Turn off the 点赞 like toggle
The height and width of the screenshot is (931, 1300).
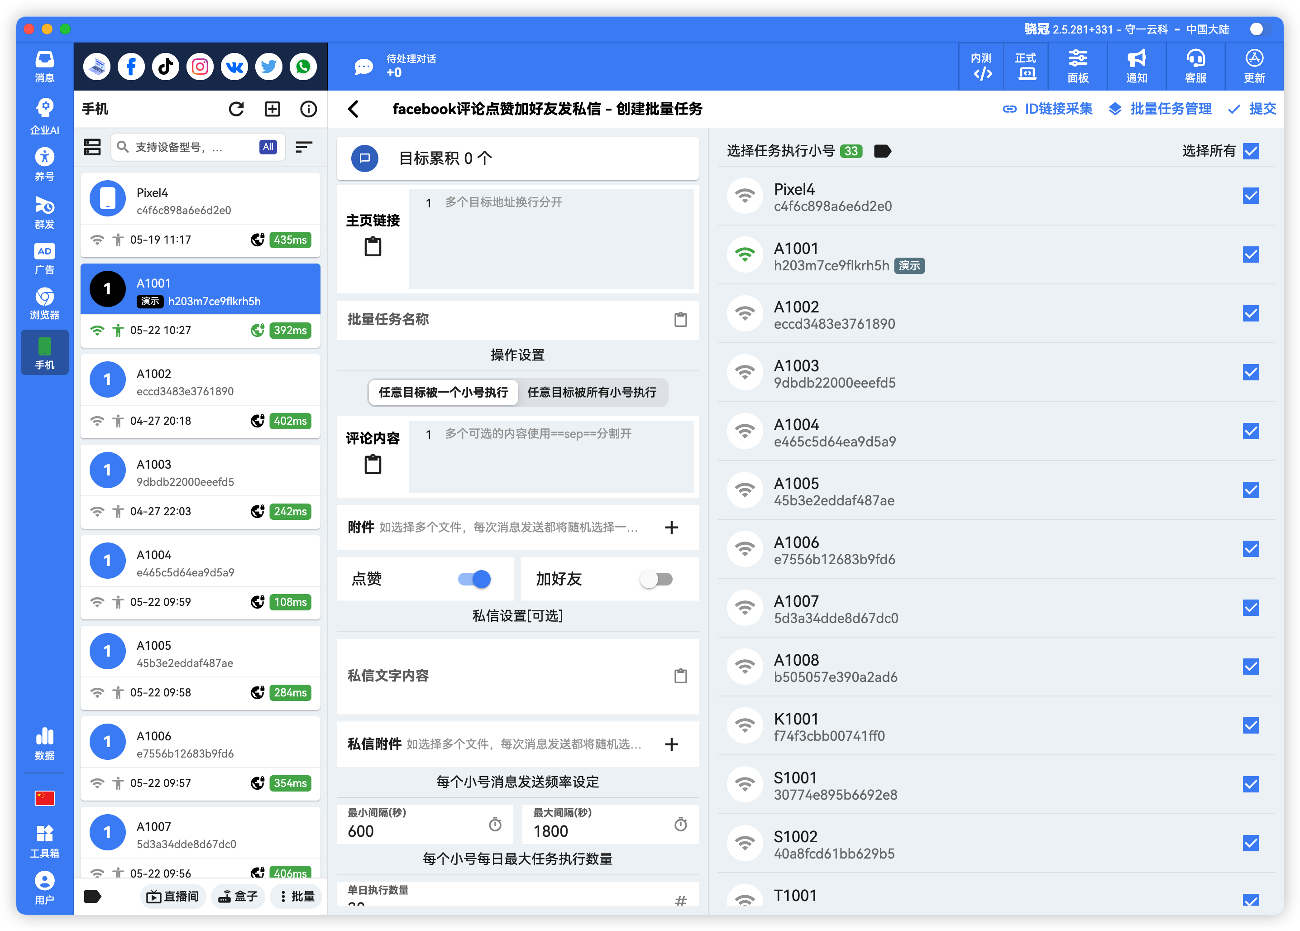[473, 579]
